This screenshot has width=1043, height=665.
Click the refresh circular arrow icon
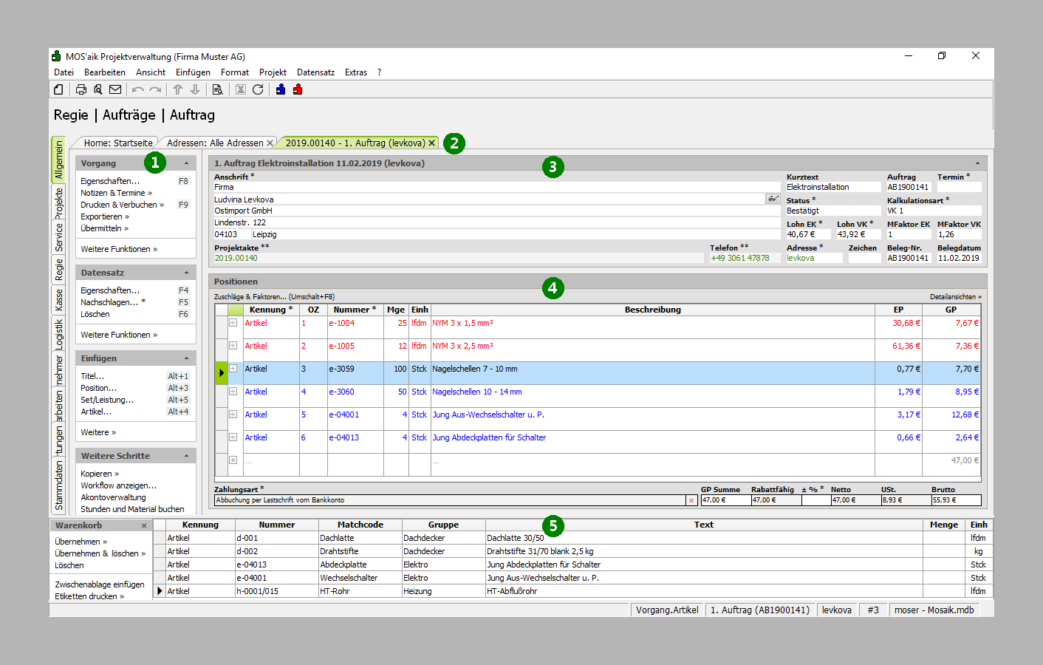tap(258, 89)
